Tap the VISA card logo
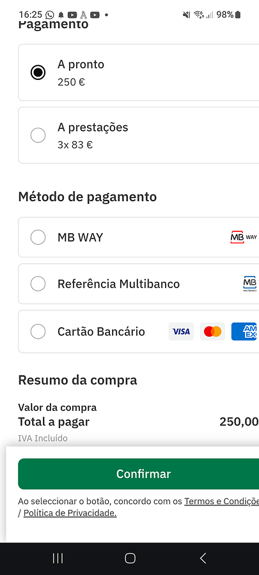The image size is (259, 575). click(181, 332)
